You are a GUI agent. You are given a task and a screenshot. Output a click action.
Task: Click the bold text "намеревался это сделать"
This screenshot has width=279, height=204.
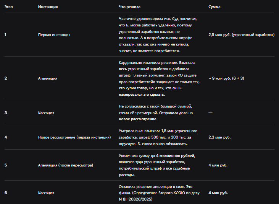pyautogui.click(x=142, y=95)
